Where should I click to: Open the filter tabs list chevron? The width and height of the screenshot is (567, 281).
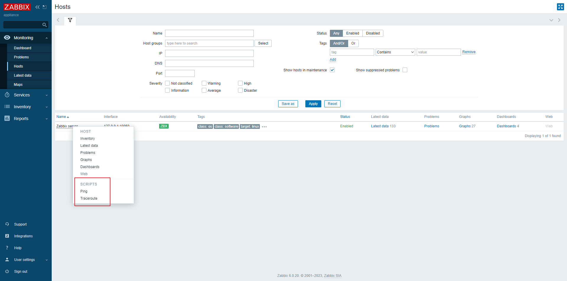[x=551, y=20]
